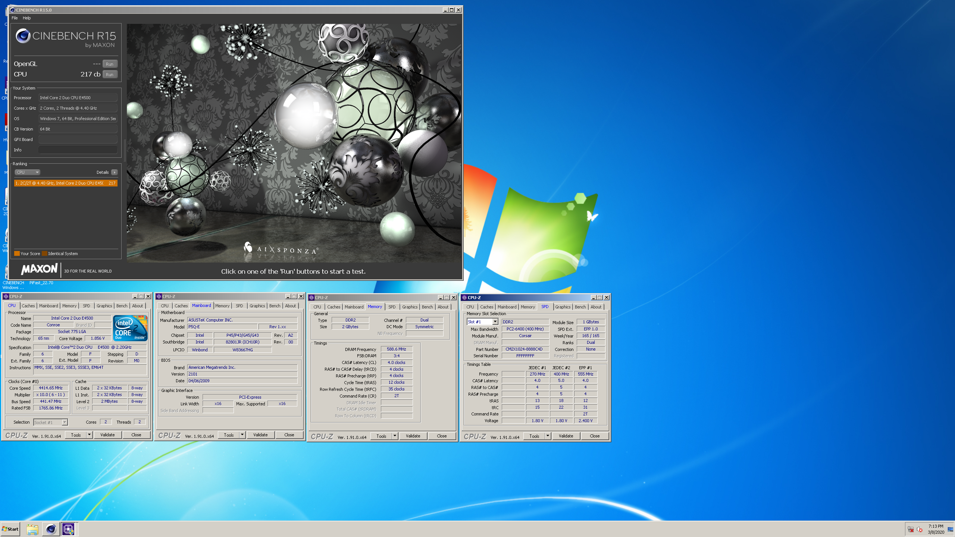Open the CPU ranking type dropdown
This screenshot has height=537, width=955.
(27, 172)
